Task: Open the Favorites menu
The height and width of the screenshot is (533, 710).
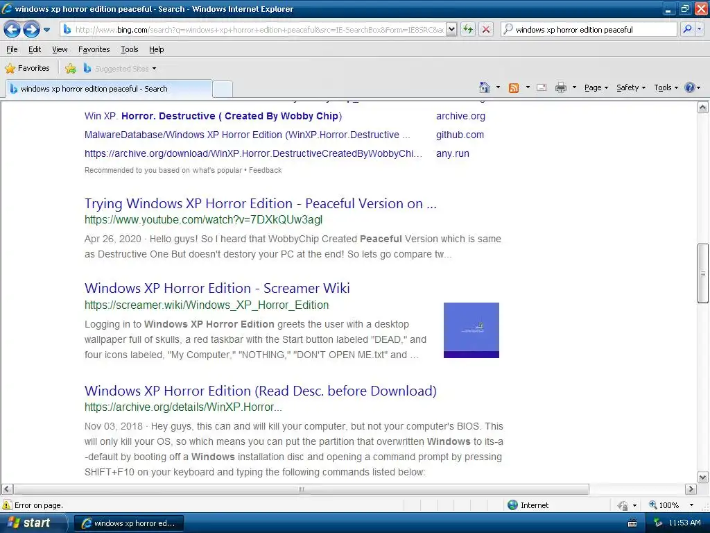Action: (94, 49)
